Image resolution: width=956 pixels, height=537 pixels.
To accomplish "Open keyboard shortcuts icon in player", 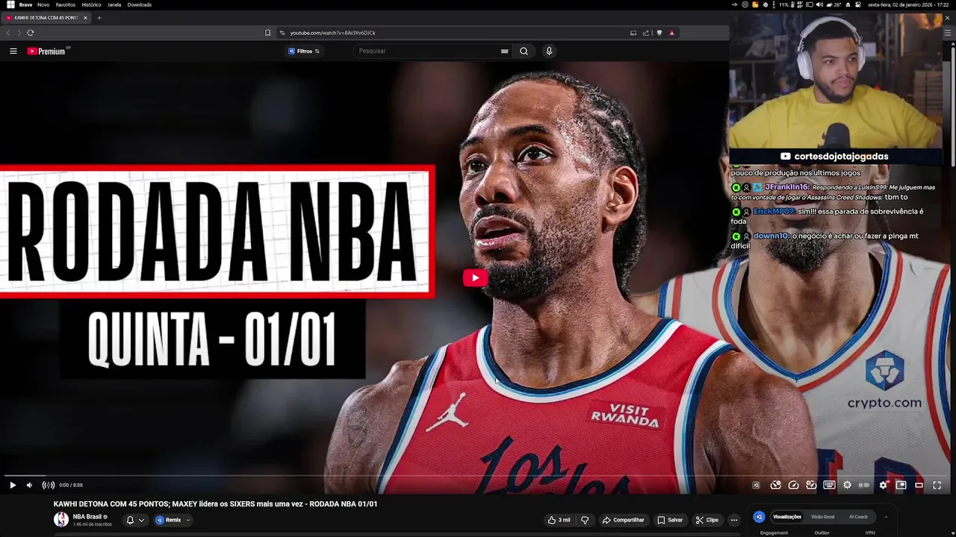I will tap(829, 485).
